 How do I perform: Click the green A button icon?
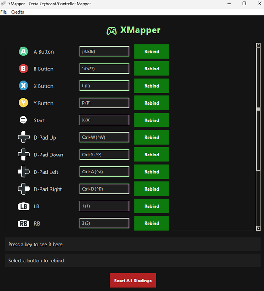(x=23, y=51)
